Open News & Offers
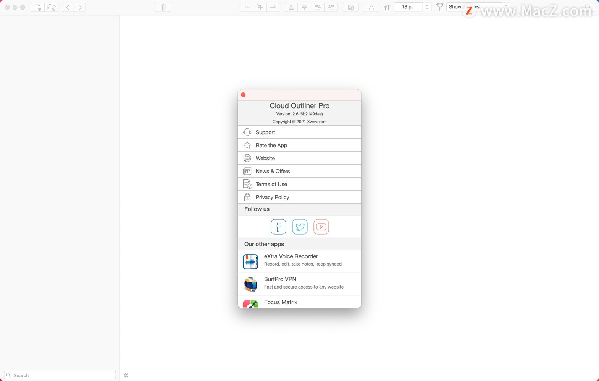This screenshot has width=599, height=381. (299, 171)
